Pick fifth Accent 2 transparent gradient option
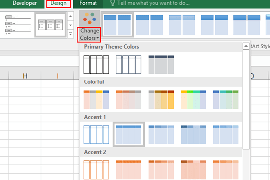The image size is (270, 180). point(226,170)
